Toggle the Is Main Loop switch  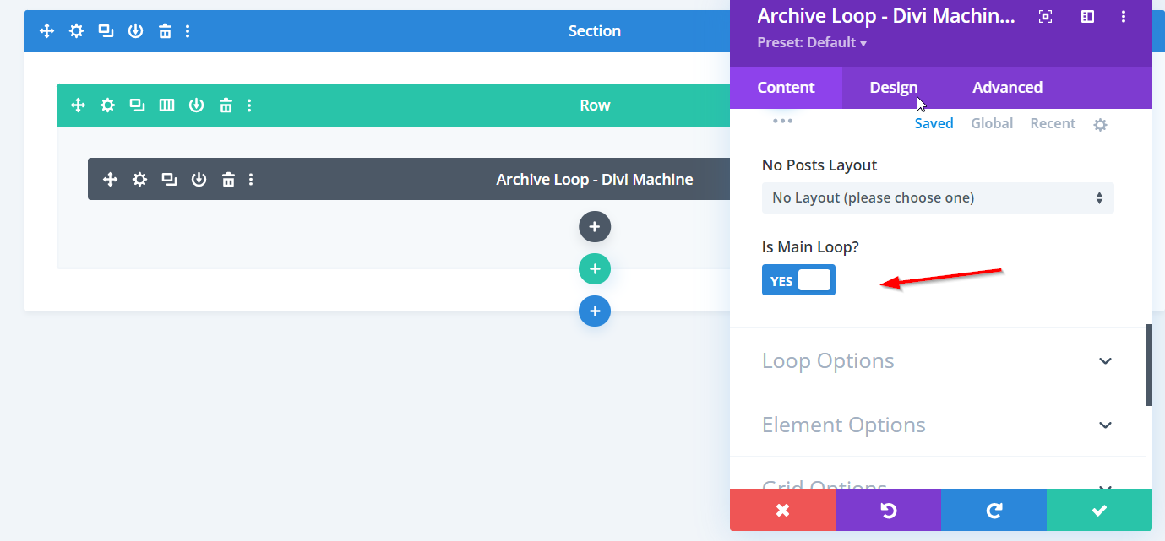(798, 280)
